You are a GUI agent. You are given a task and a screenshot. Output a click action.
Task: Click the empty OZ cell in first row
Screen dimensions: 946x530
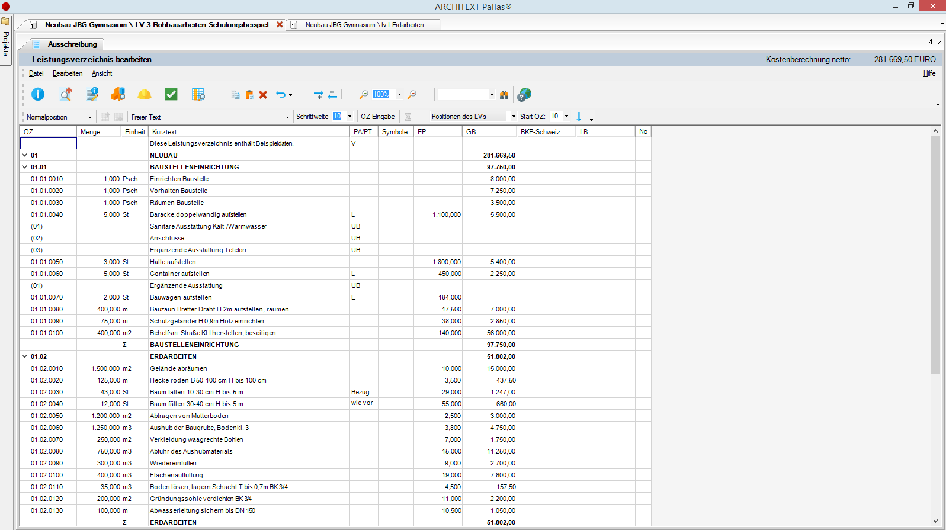point(49,143)
